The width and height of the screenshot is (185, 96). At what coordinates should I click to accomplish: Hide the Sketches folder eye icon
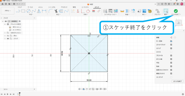pos(8,38)
